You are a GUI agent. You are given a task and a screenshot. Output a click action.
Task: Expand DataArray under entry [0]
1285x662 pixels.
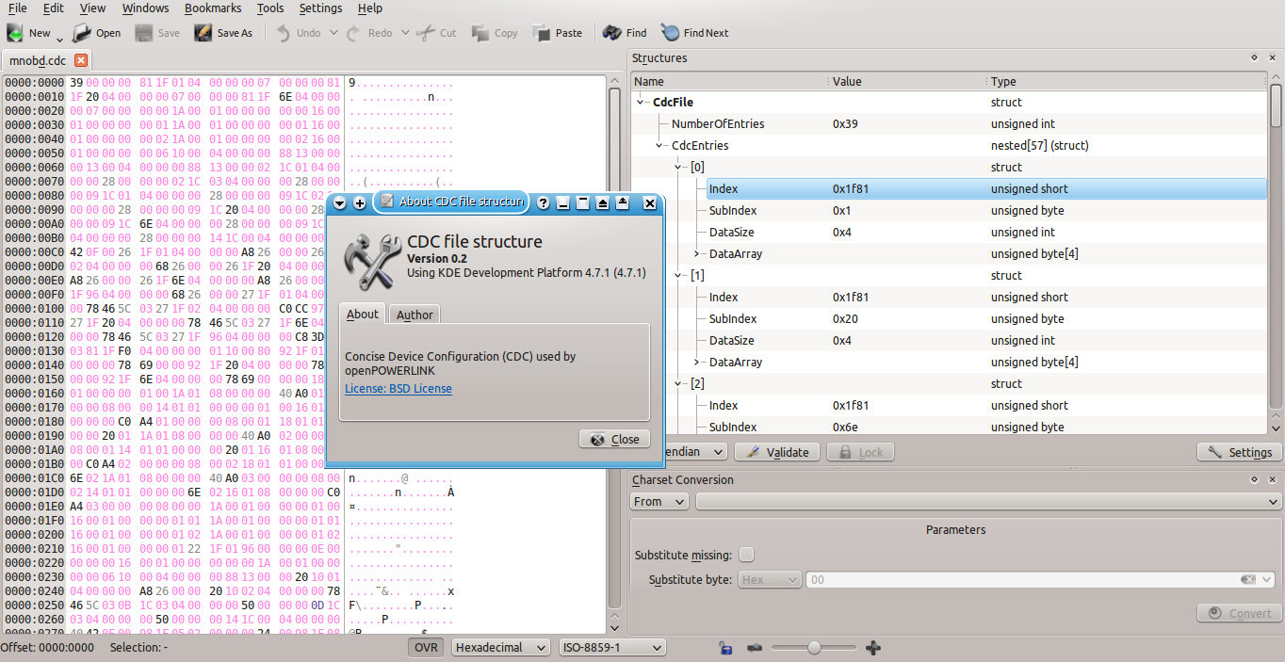(697, 254)
